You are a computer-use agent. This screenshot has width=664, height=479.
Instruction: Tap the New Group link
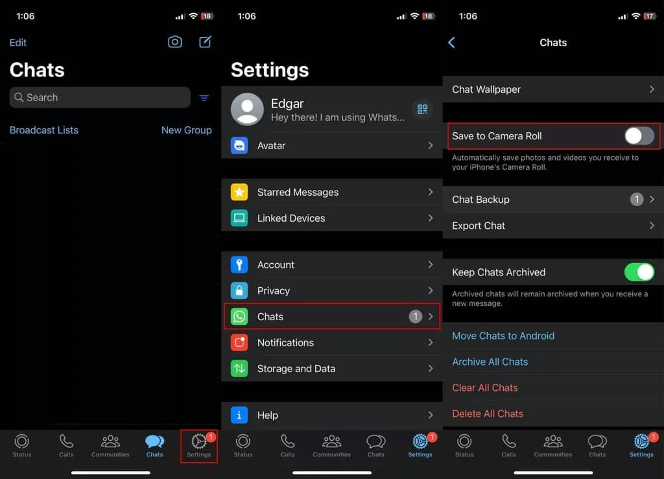click(x=186, y=130)
